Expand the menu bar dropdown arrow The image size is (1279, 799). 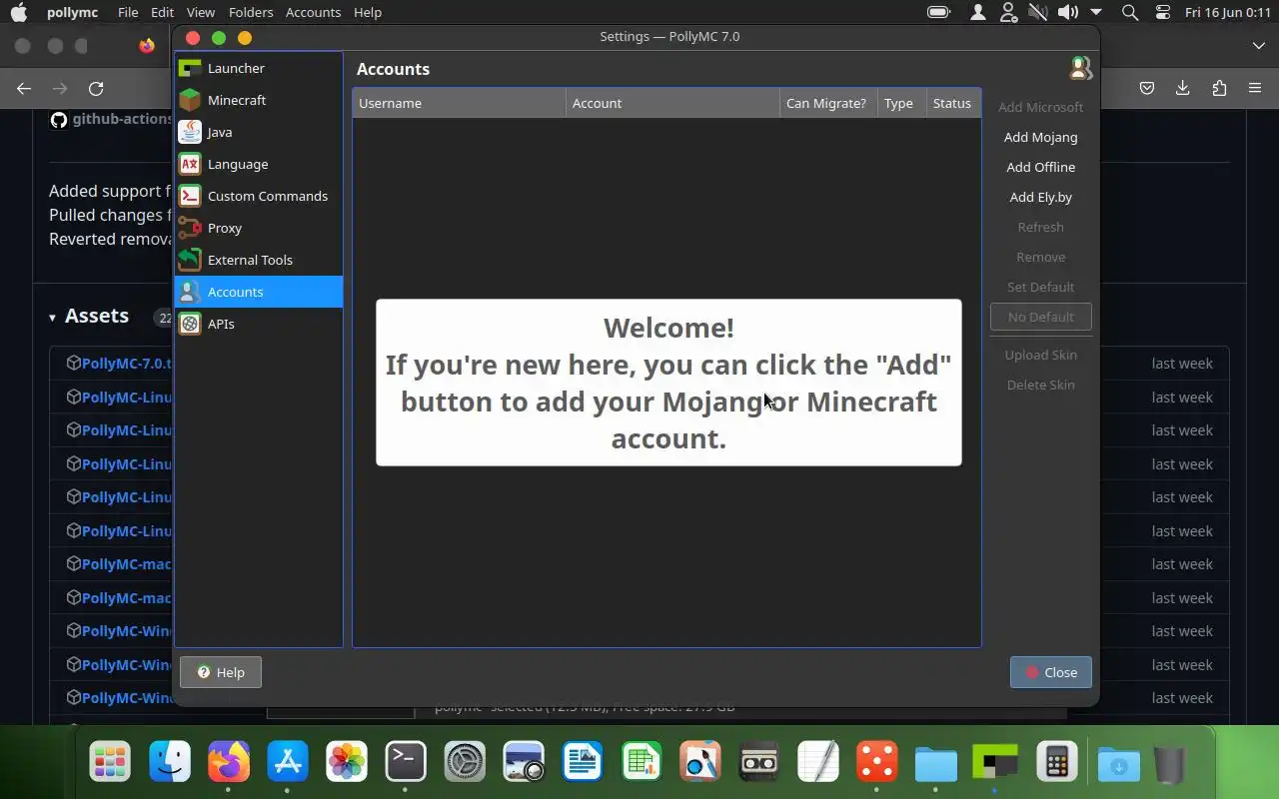point(1096,12)
